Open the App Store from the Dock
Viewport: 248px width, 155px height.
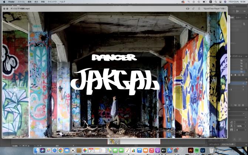pos(170,150)
